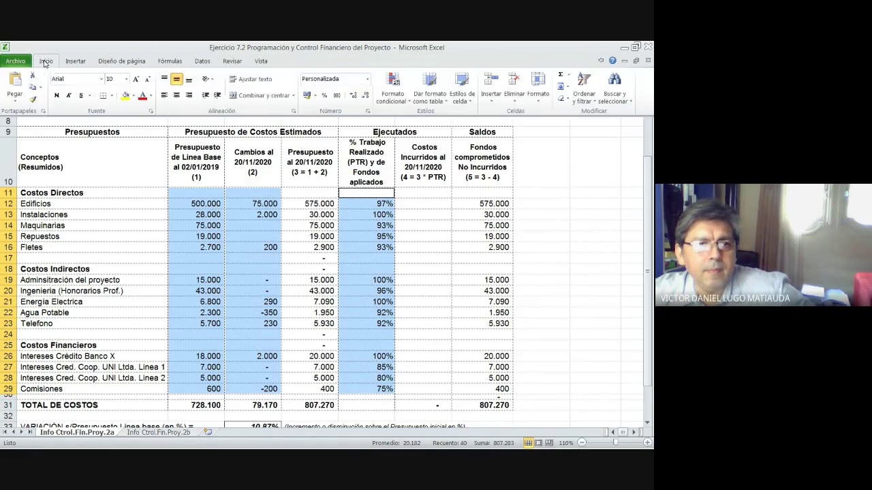Viewport: 872px width, 490px height.
Task: Toggle bold (N) formatting
Action: click(57, 95)
